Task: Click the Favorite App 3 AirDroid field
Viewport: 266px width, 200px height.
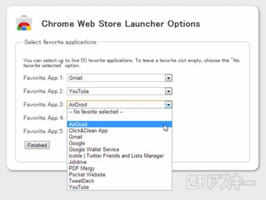Action: point(120,105)
